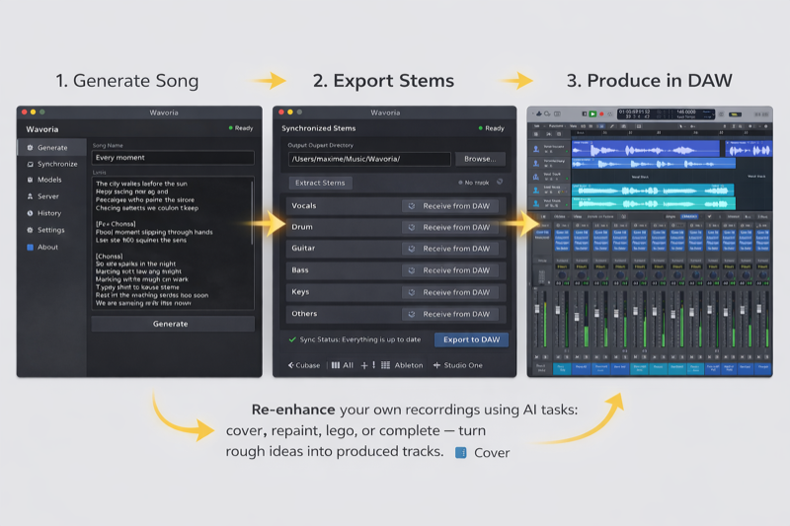790x526 pixels.
Task: Click the first dark-blue audio region
Action: (x=646, y=149)
